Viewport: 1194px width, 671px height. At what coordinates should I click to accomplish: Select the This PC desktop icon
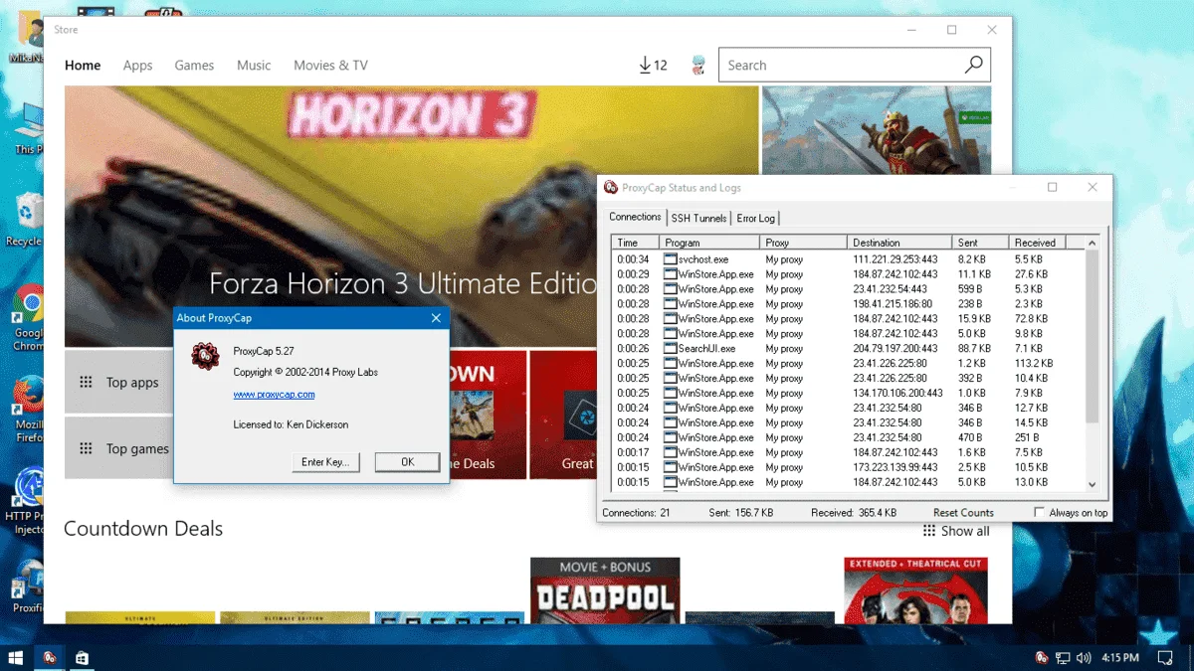point(30,128)
